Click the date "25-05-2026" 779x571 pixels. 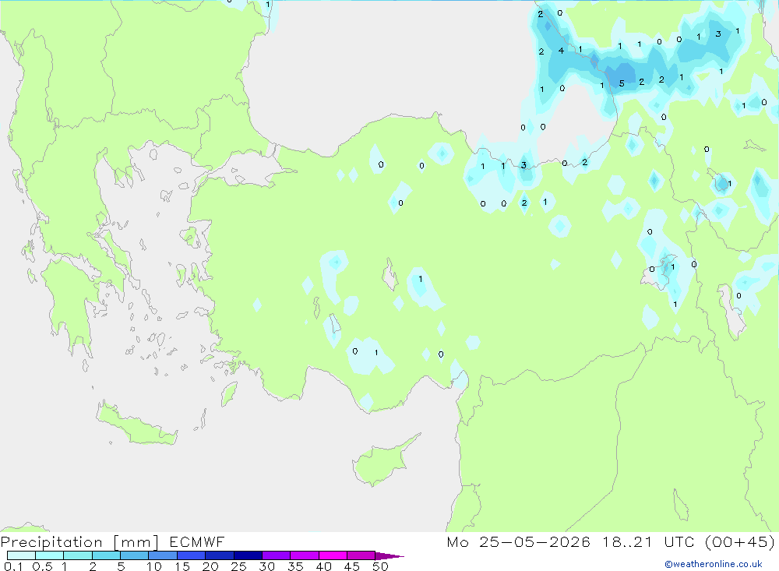click(x=535, y=541)
